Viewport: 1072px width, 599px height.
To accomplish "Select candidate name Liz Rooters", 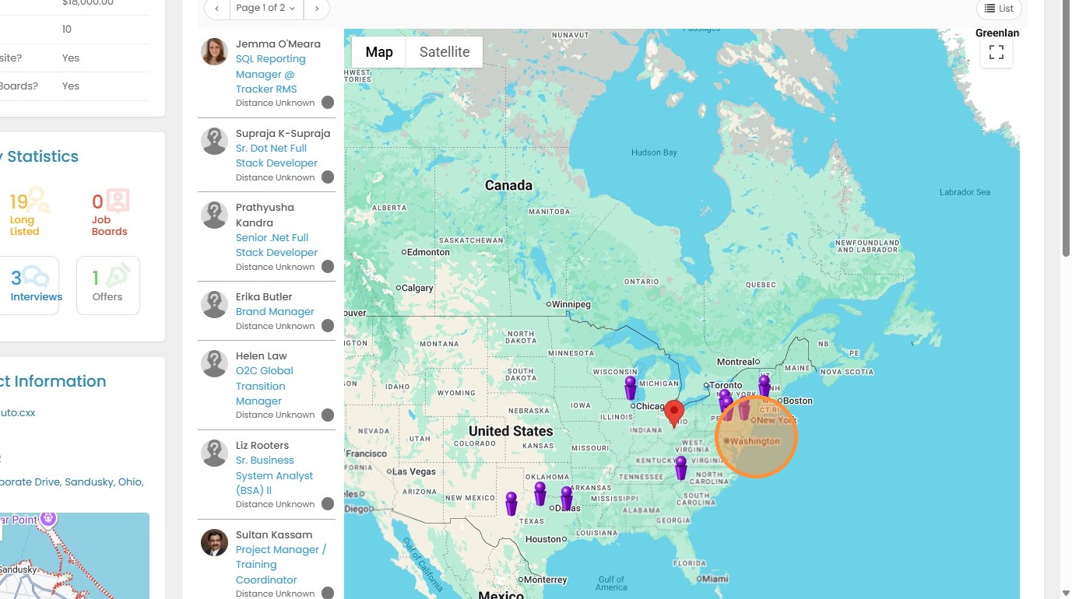I will 262,446.
